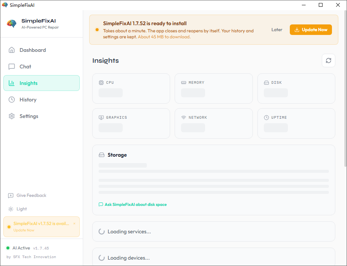
Task: Click the Network insight card
Action: 213,123
